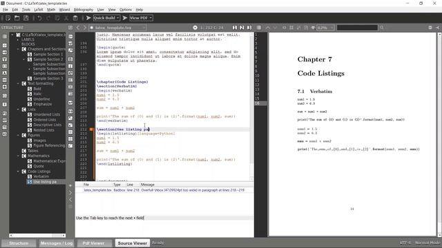
Task: Click the Normal Mode status label
Action: click(427, 242)
